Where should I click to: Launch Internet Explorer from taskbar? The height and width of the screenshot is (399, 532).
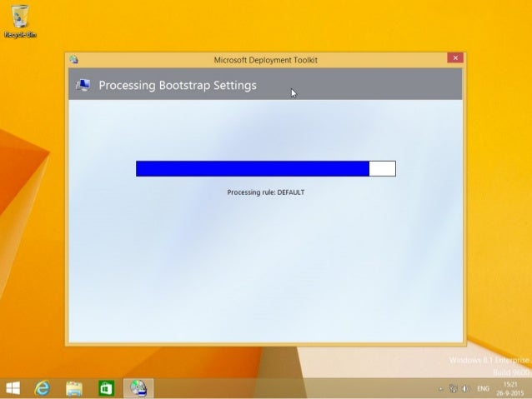pos(43,388)
